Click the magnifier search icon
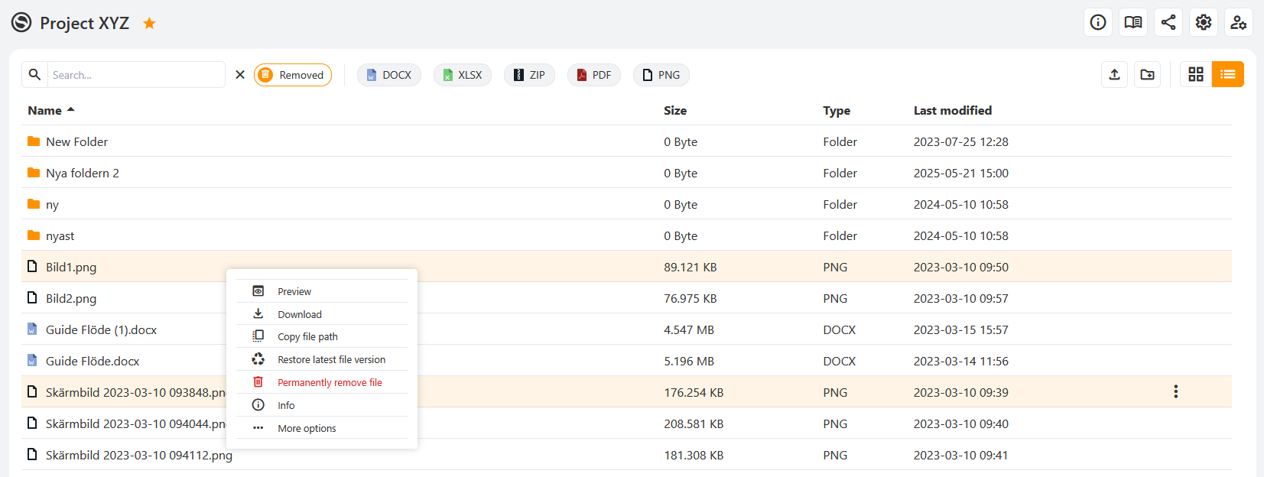The image size is (1264, 477). click(34, 75)
